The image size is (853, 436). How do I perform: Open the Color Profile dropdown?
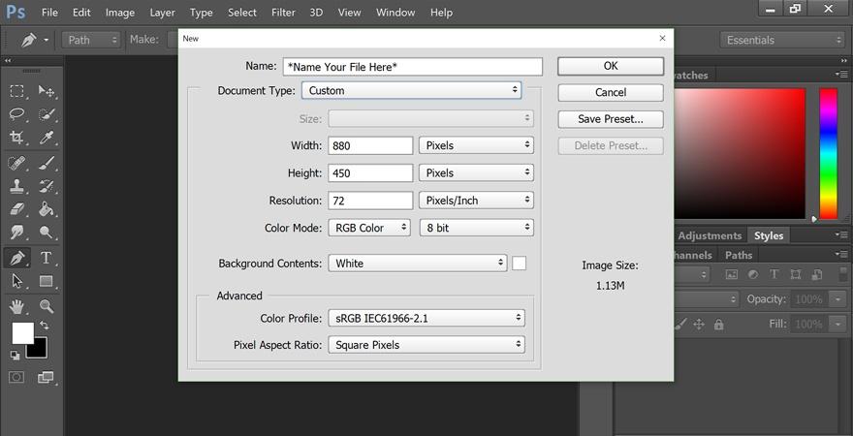426,318
